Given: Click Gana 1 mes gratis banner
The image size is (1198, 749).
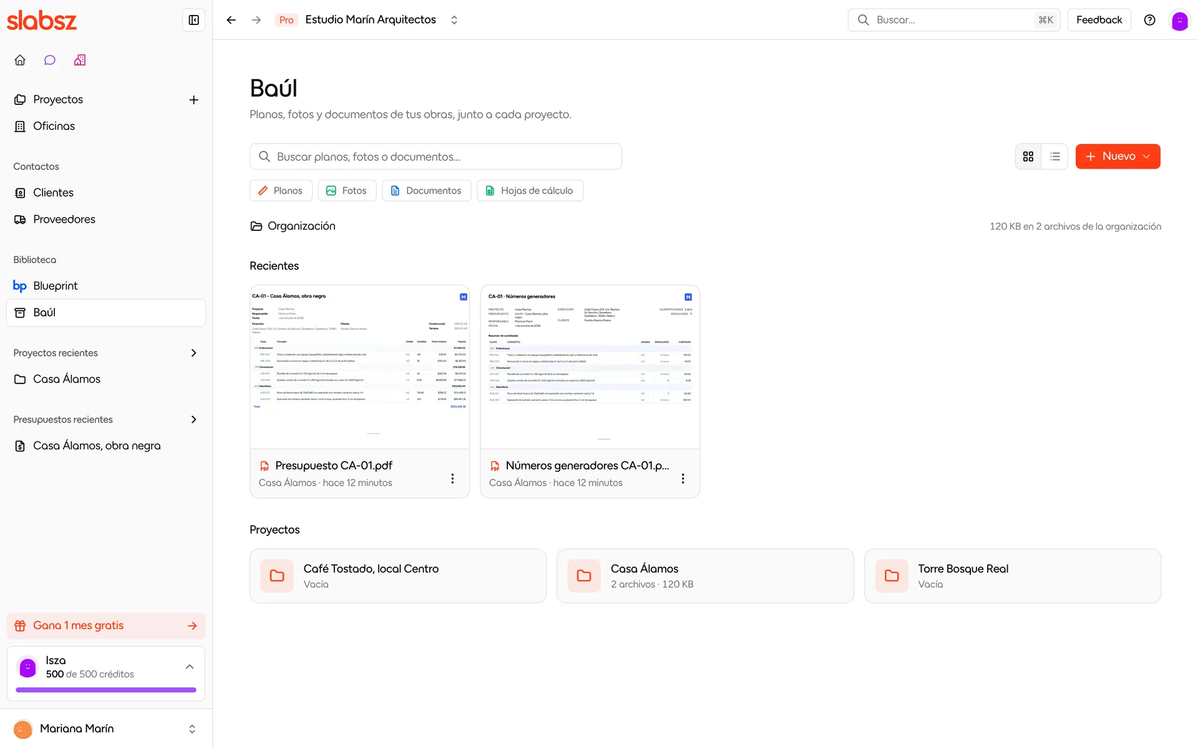Looking at the screenshot, I should 106,625.
